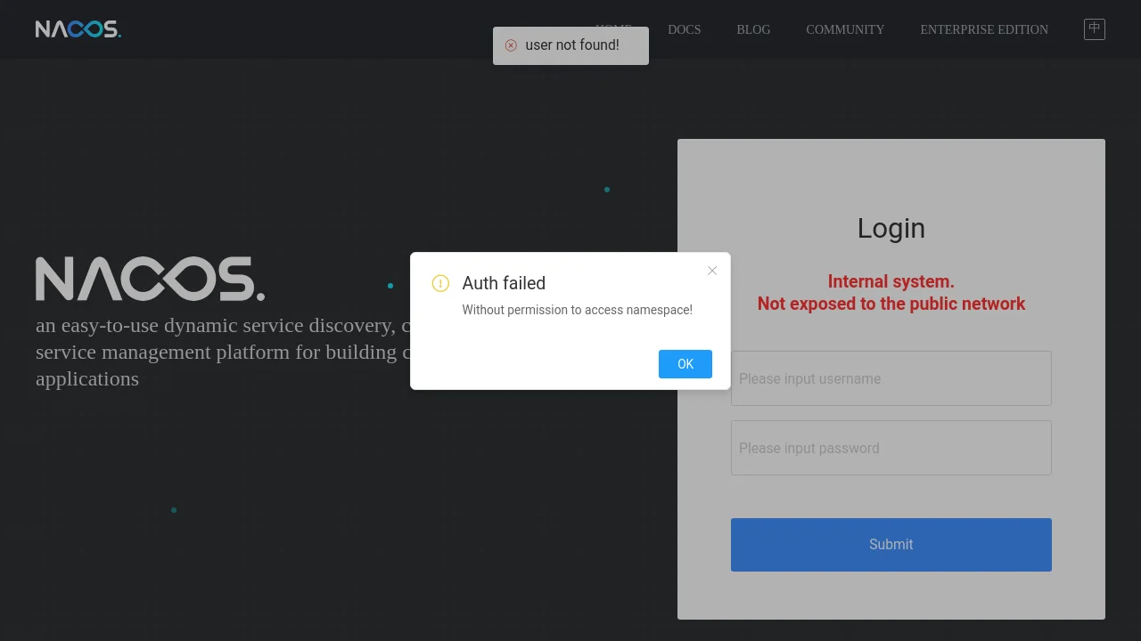
Task: Click the large NACOS banner logo
Action: tap(150, 279)
